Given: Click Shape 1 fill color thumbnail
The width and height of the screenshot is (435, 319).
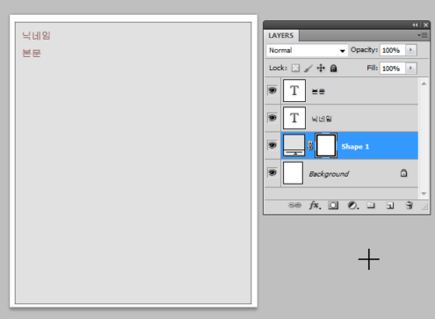Looking at the screenshot, I should [294, 145].
